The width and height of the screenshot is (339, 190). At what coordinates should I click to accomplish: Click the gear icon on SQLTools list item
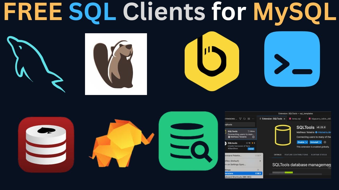click(x=253, y=137)
